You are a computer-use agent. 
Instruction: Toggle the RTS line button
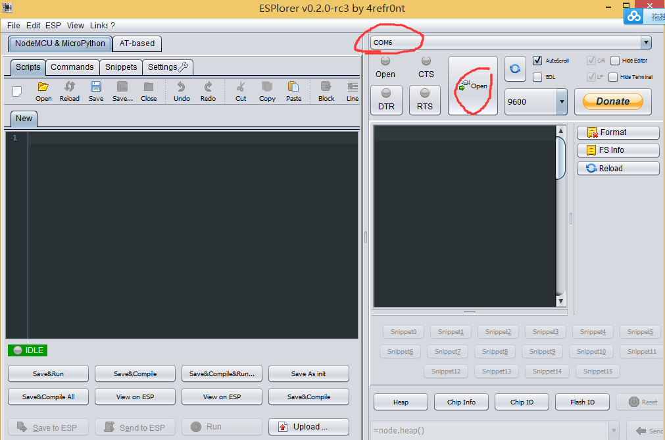pyautogui.click(x=425, y=100)
